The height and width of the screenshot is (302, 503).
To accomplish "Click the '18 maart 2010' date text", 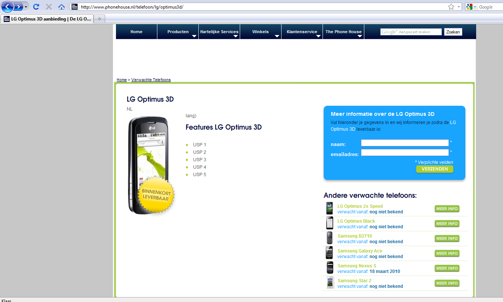I will click(x=385, y=271).
